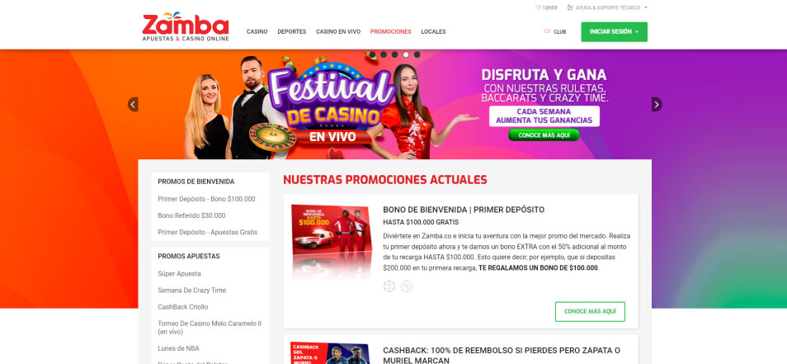Click the support headset icon
The width and height of the screenshot is (787, 364).
tap(570, 7)
